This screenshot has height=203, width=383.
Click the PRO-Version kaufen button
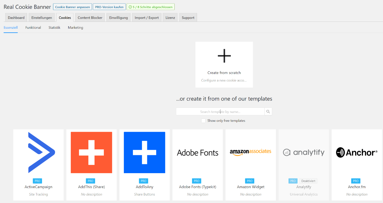[x=109, y=7]
